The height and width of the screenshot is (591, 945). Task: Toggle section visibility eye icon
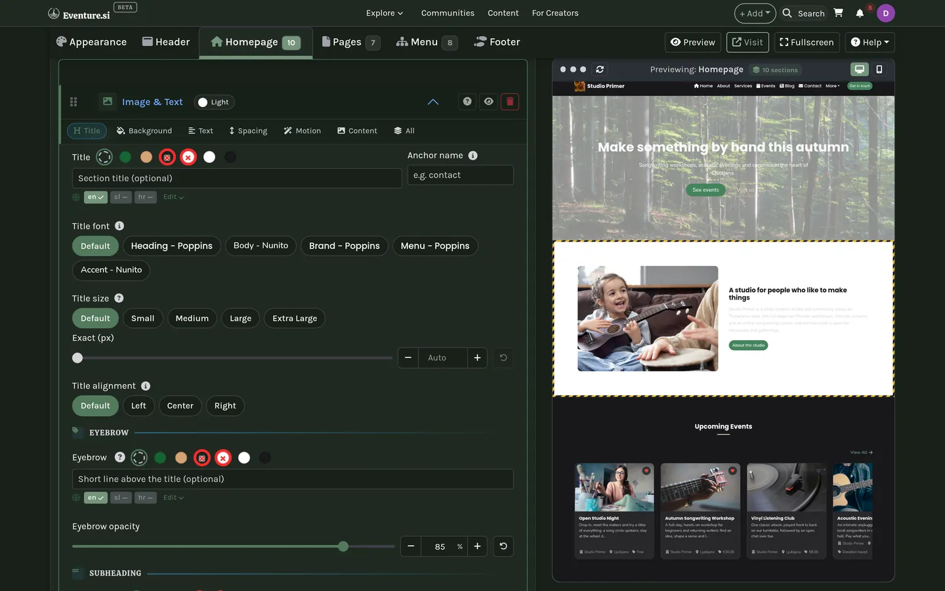[488, 102]
